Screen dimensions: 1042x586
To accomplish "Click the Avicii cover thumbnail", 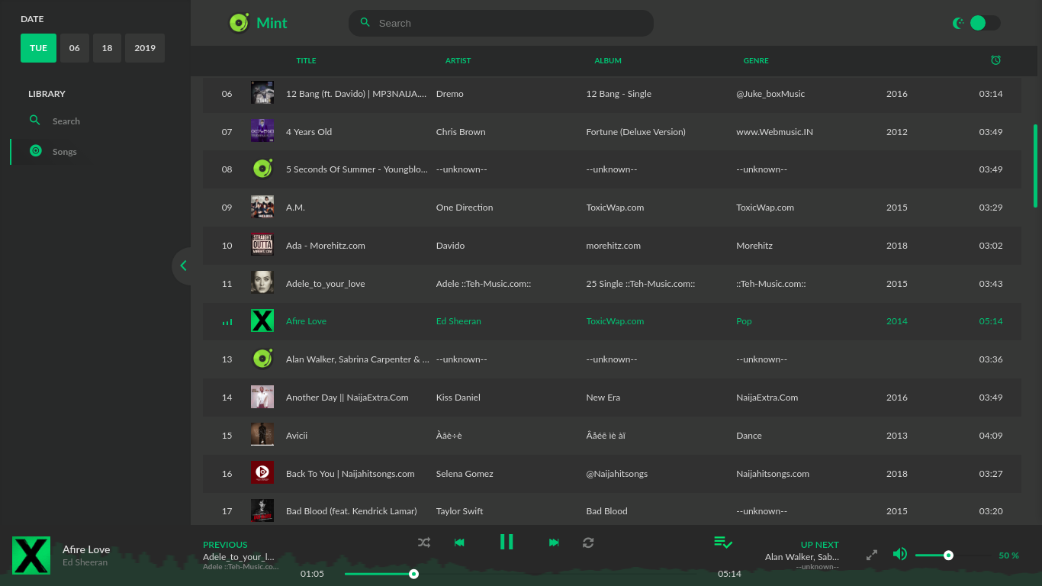I will click(x=262, y=435).
